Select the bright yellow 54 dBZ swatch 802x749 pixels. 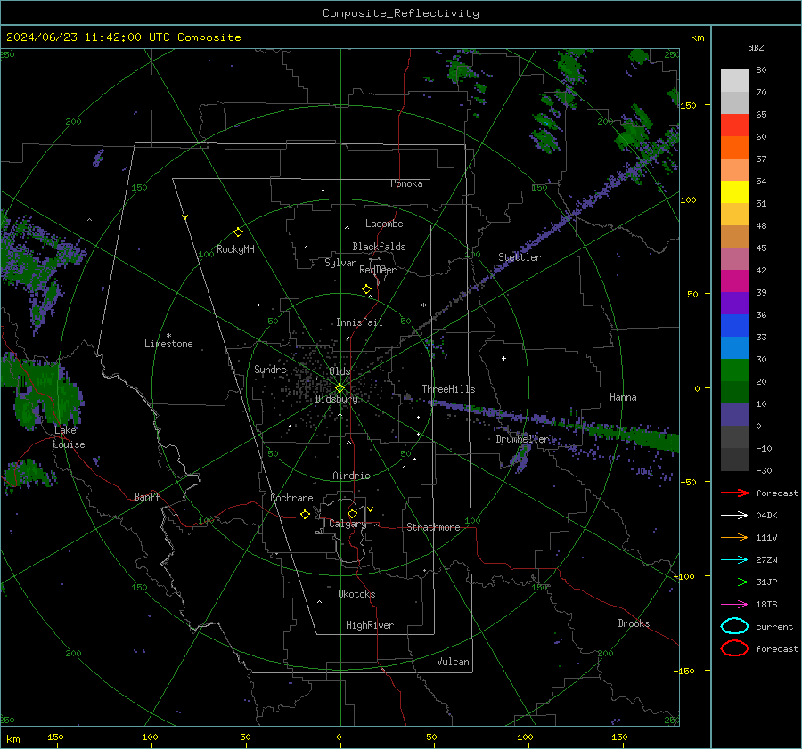[x=734, y=191]
